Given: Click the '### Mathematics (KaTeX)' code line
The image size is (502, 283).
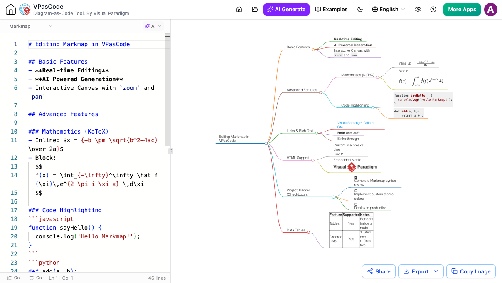Looking at the screenshot, I should pos(68,132).
